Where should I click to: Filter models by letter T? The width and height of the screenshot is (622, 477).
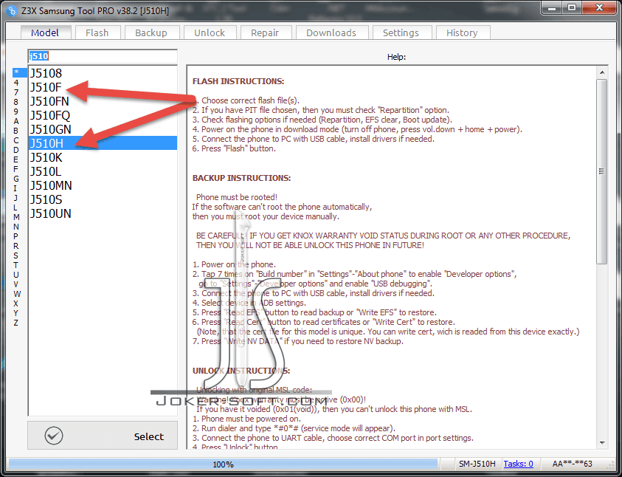tap(16, 265)
